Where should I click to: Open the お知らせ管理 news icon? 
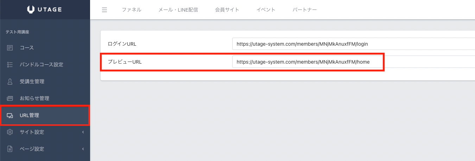pos(10,98)
